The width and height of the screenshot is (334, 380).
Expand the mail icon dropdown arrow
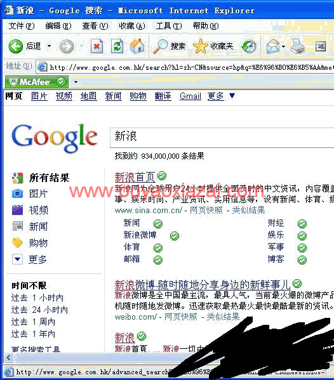(x=283, y=46)
